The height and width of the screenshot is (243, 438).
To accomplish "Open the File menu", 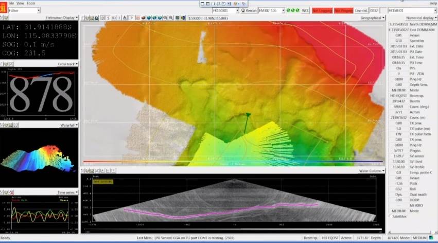I will point(11,3).
